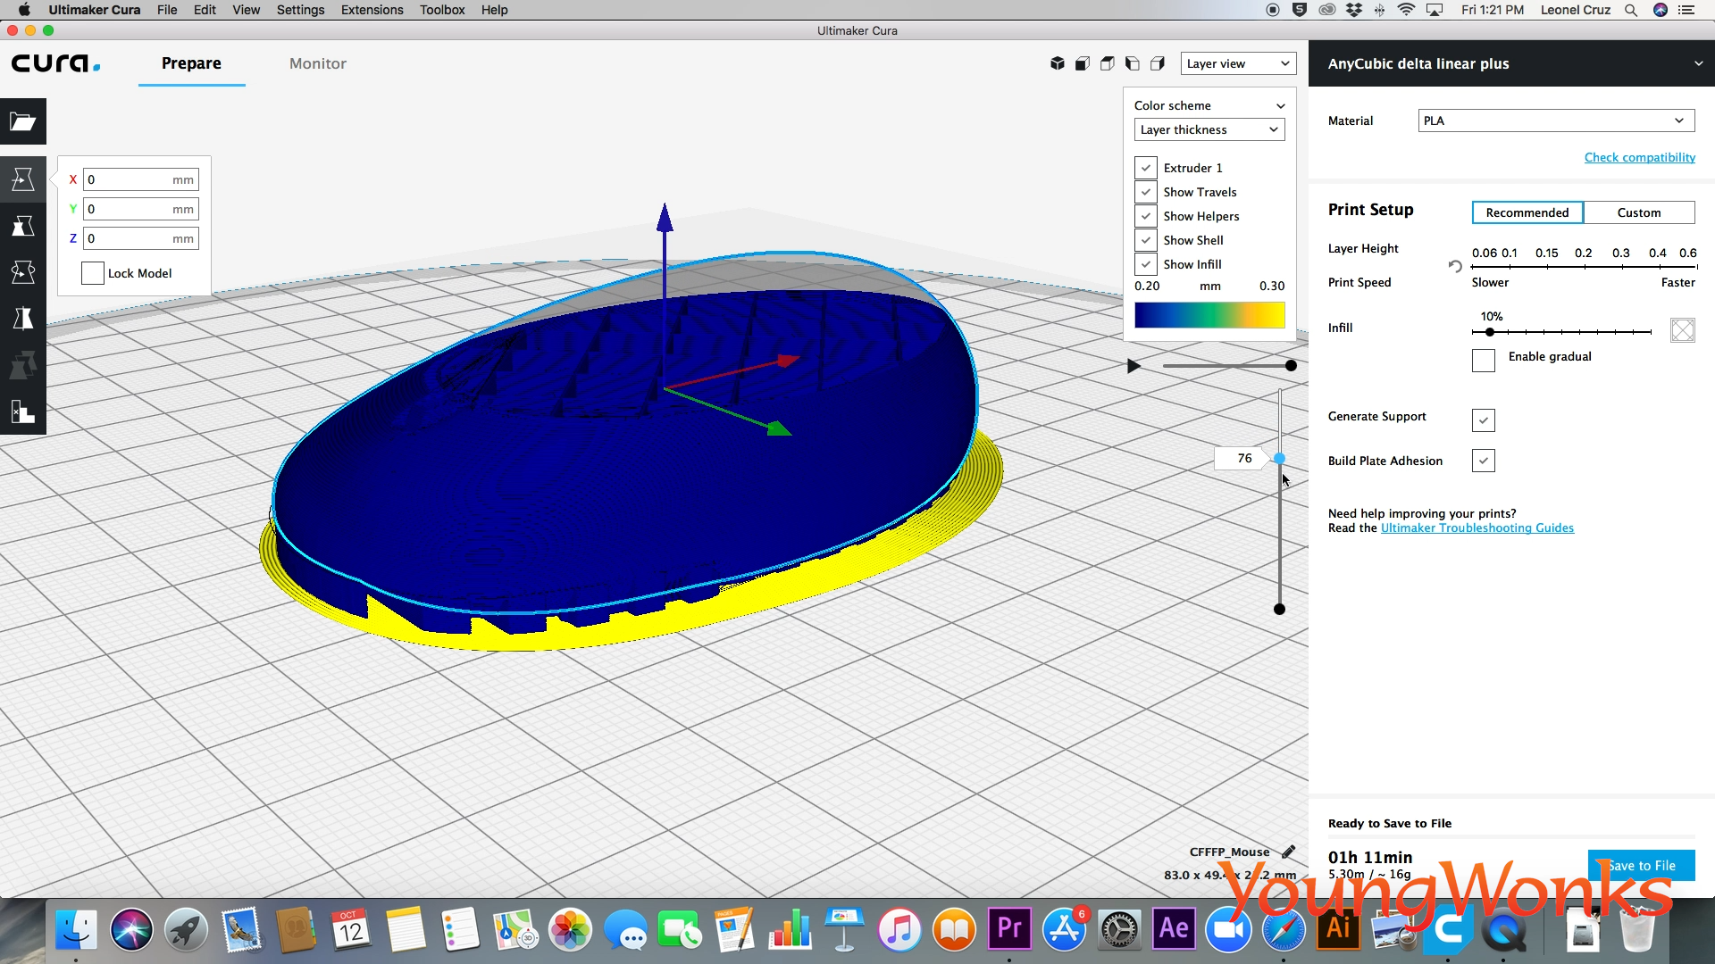
Task: Open the Layer thickness color scheme dropdown
Action: pos(1209,129)
